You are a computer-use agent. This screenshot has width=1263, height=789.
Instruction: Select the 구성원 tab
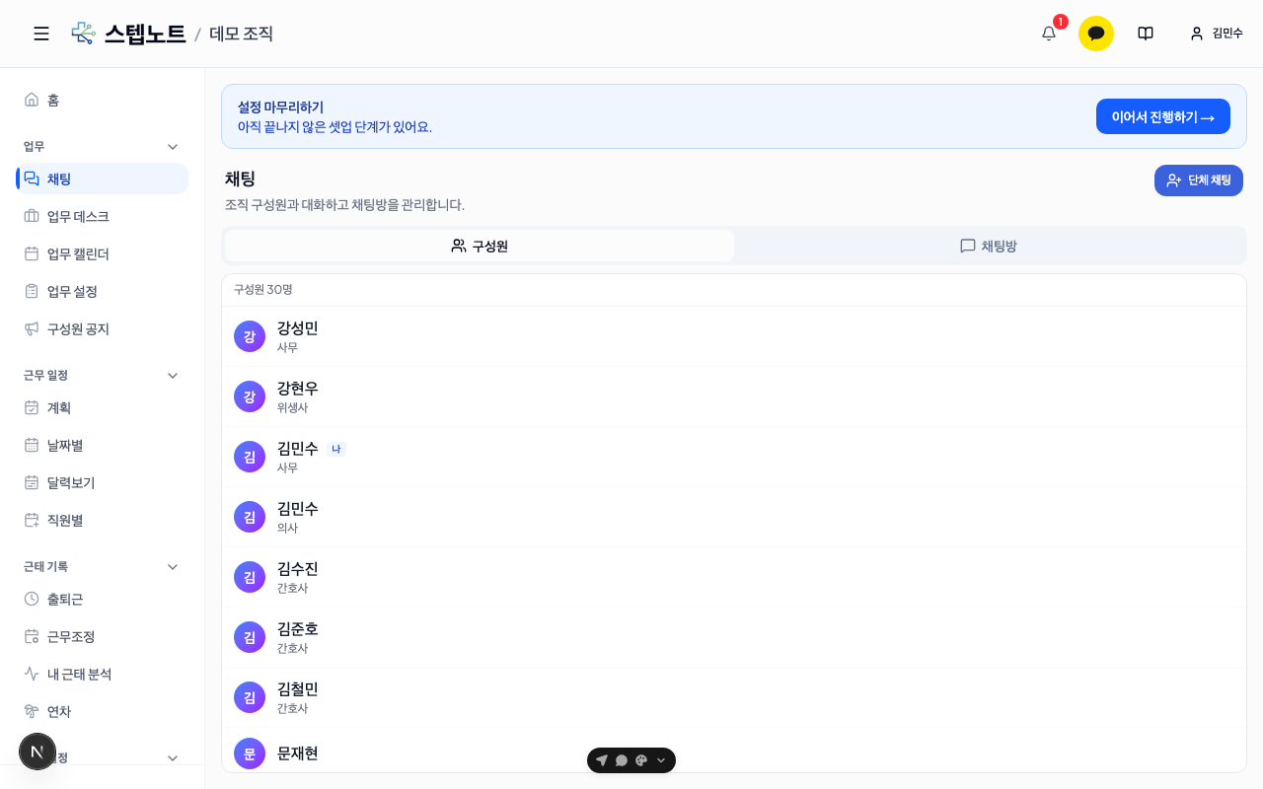coord(480,246)
